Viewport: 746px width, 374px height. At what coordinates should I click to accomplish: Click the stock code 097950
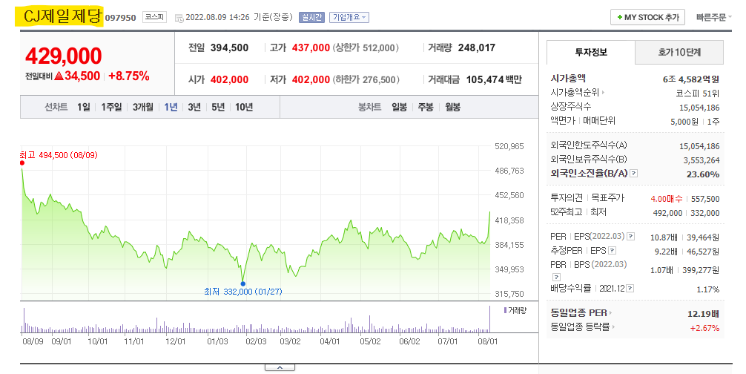tap(120, 18)
